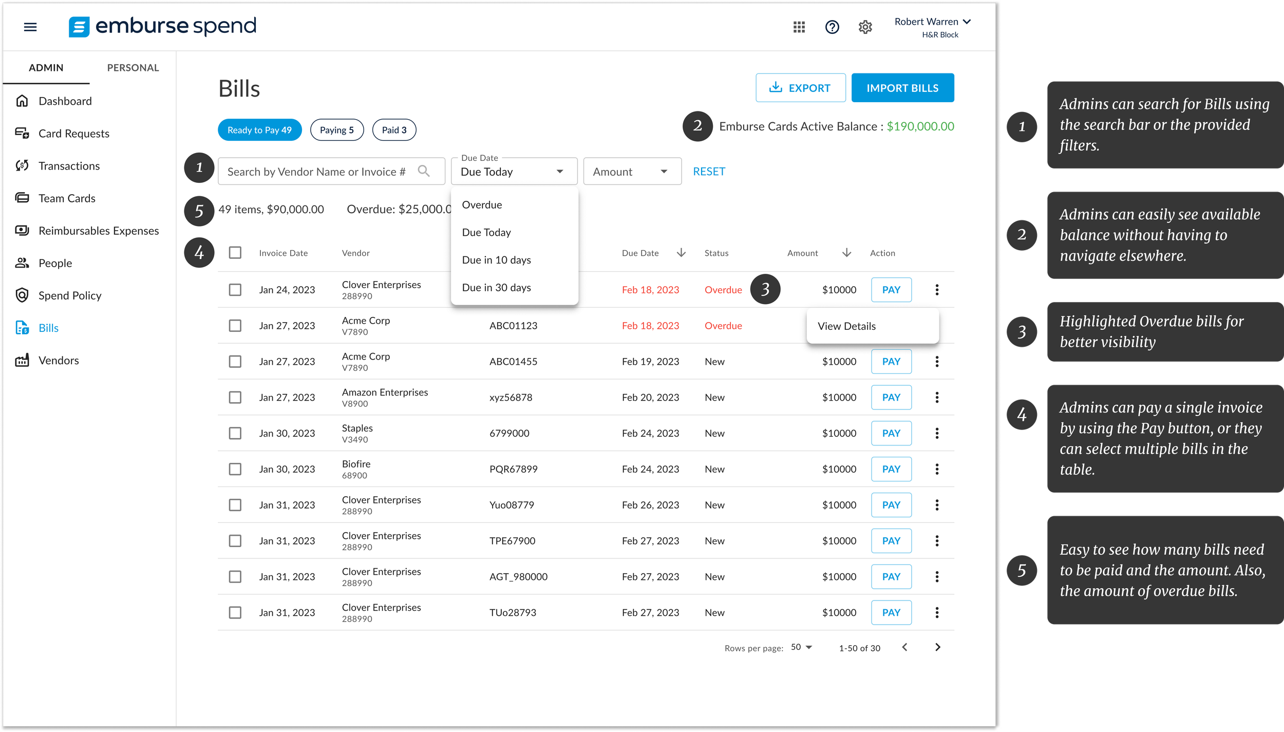Open more options for Biofire row
Image resolution: width=1284 pixels, height=732 pixels.
click(x=937, y=468)
